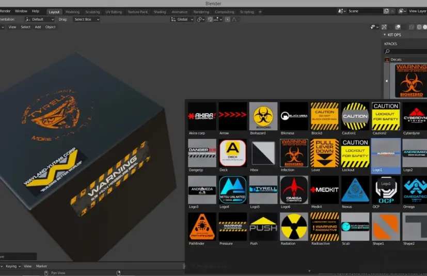Choose the Radioactive decal icon

(x=325, y=226)
